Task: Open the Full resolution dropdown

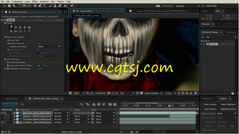Action: [127, 93]
